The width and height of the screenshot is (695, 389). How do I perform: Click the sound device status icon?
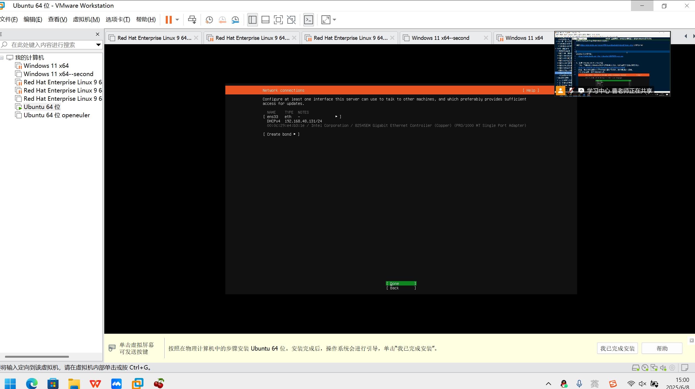click(x=663, y=368)
